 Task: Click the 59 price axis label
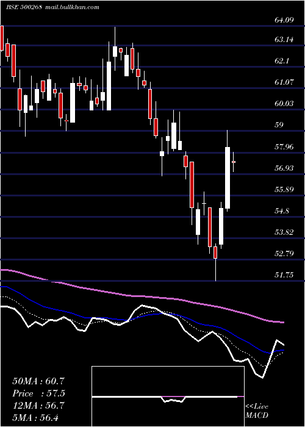click(279, 125)
